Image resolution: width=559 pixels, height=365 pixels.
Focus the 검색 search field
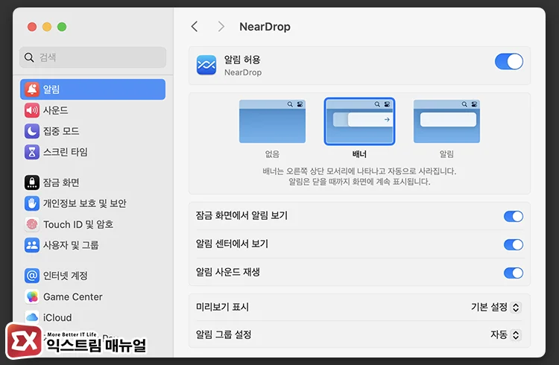click(x=92, y=57)
